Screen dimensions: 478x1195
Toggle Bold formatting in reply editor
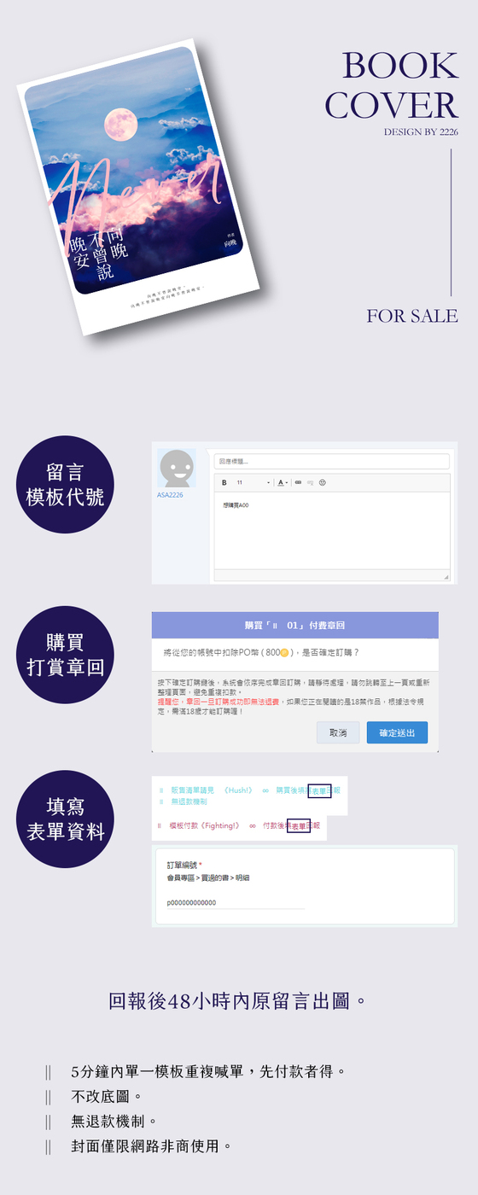pos(224,482)
